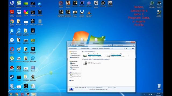
Task: Open the Computer icon on the desktop
Action: coord(12,4)
